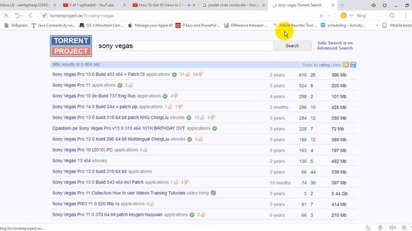Open 'Sony Vegas Pro 13 0 Build 543 x64 incl Patch'
The width and height of the screenshot is (412, 231).
click(98, 182)
